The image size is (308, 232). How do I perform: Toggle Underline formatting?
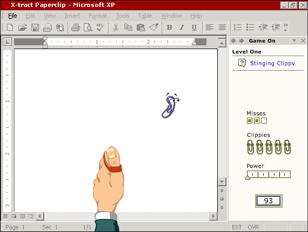[x=194, y=28]
